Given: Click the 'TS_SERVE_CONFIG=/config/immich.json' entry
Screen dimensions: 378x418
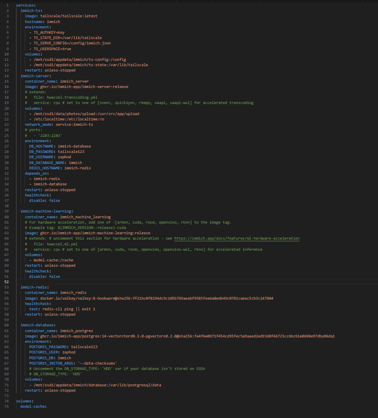Looking at the screenshot, I should pyautogui.click(x=72, y=43).
